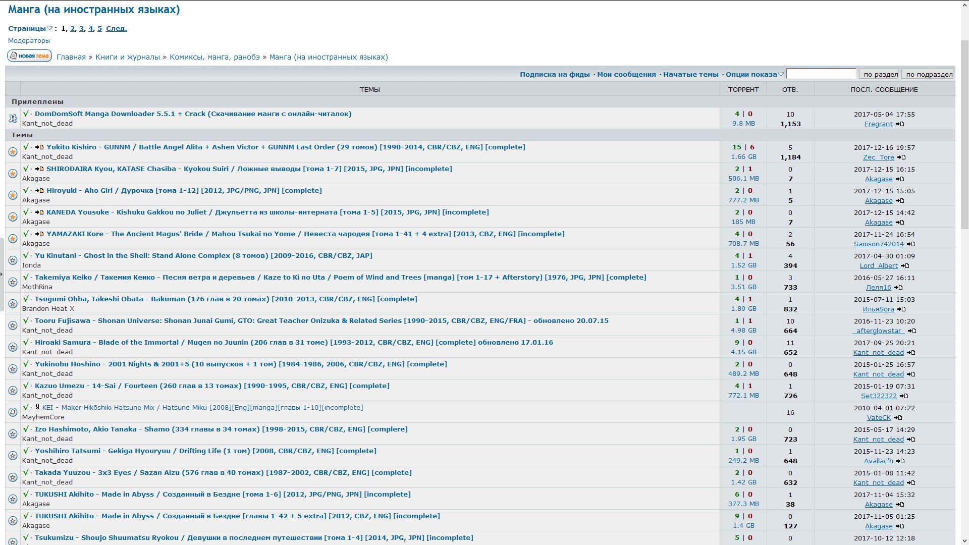Open user profile link Samson742014
This screenshot has width=969, height=545.
pyautogui.click(x=879, y=244)
